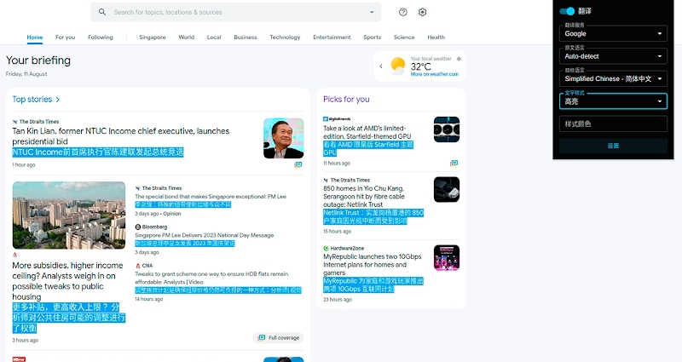Open the Local tab
Screen dimensions: 682x362
click(x=214, y=37)
